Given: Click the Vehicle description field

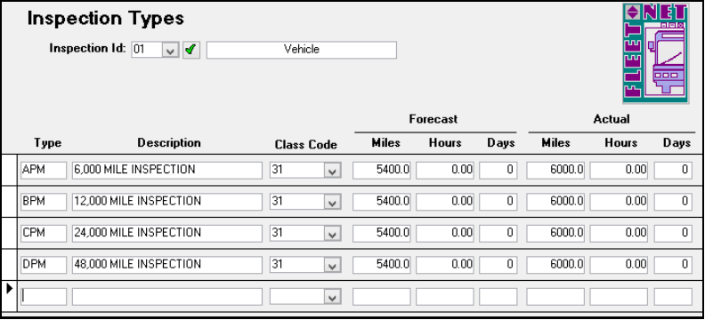Looking at the screenshot, I should (x=302, y=50).
